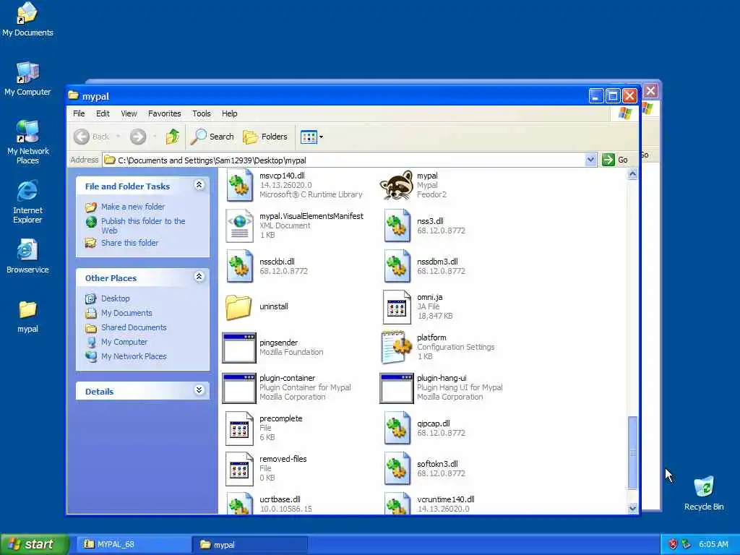The width and height of the screenshot is (740, 555).
Task: Select the vcruntime140.dll file icon
Action: tap(397, 503)
